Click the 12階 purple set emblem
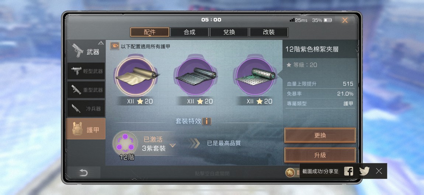 click(x=125, y=142)
